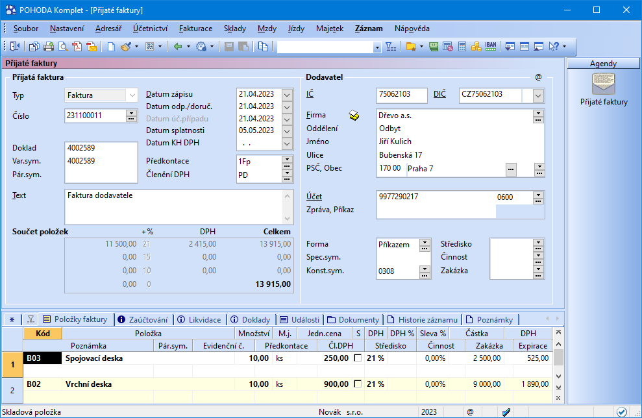Click the copy documents toolbar icon
Viewport: 642px width, 418px height.
[x=34, y=47]
